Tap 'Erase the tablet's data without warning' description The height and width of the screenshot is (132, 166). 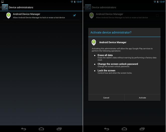pyautogui.click(x=127, y=59)
